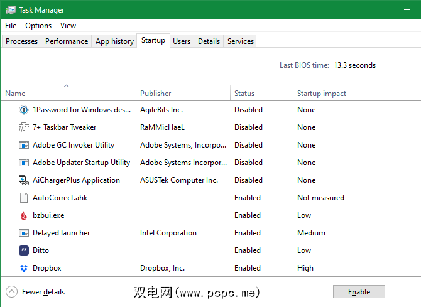Screen dimensions: 421x307
Task: Select the 'Delayed launcher' entry
Action: (61, 233)
